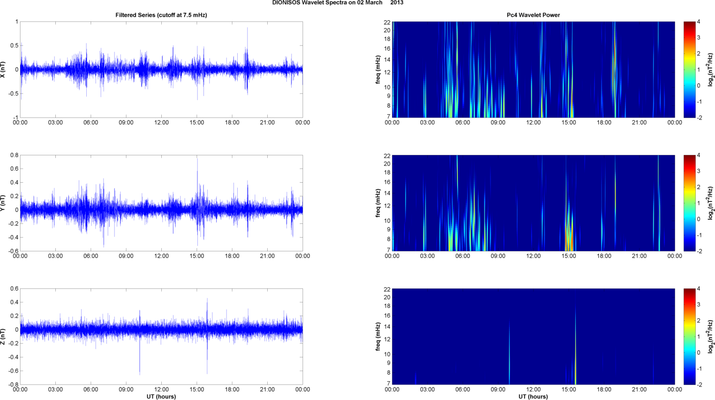This screenshot has width=715, height=400.
Task: Click 'freq (mHz)' label of the Y wavelet spectrum
Action: point(378,203)
